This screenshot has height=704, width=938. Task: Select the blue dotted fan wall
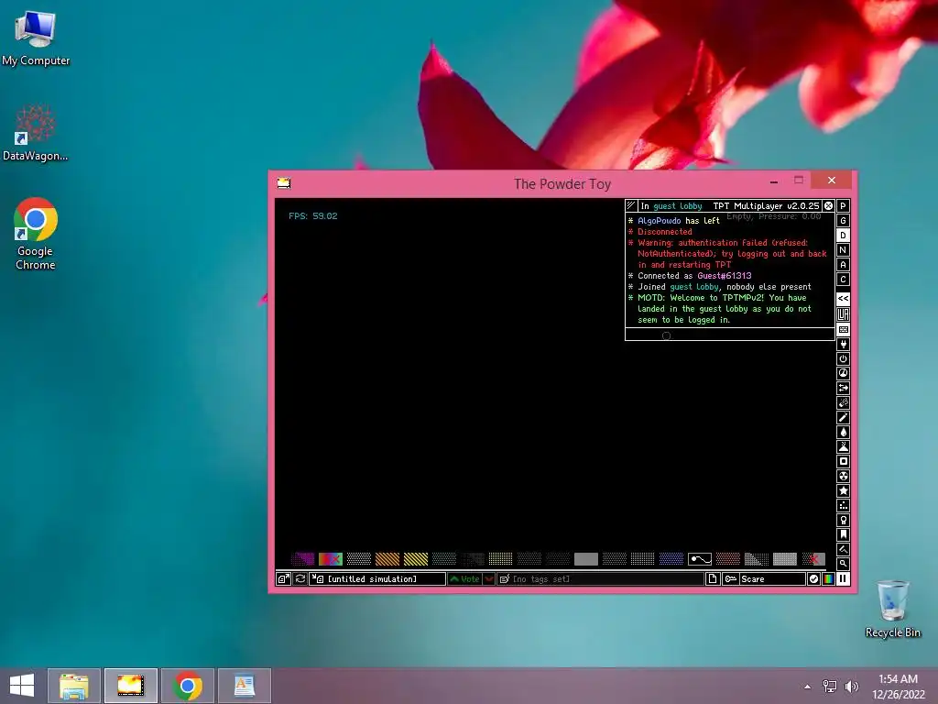point(671,559)
